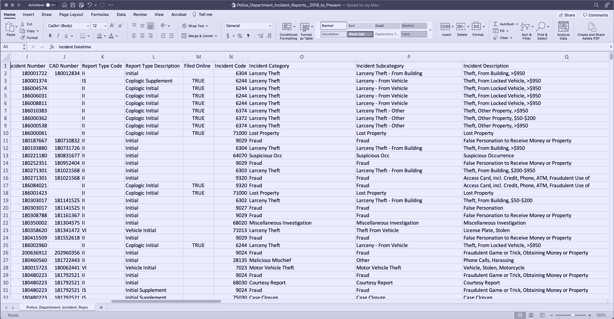Click the Analyze Data icon
Viewport: 614px width, 319px height.
(563, 31)
